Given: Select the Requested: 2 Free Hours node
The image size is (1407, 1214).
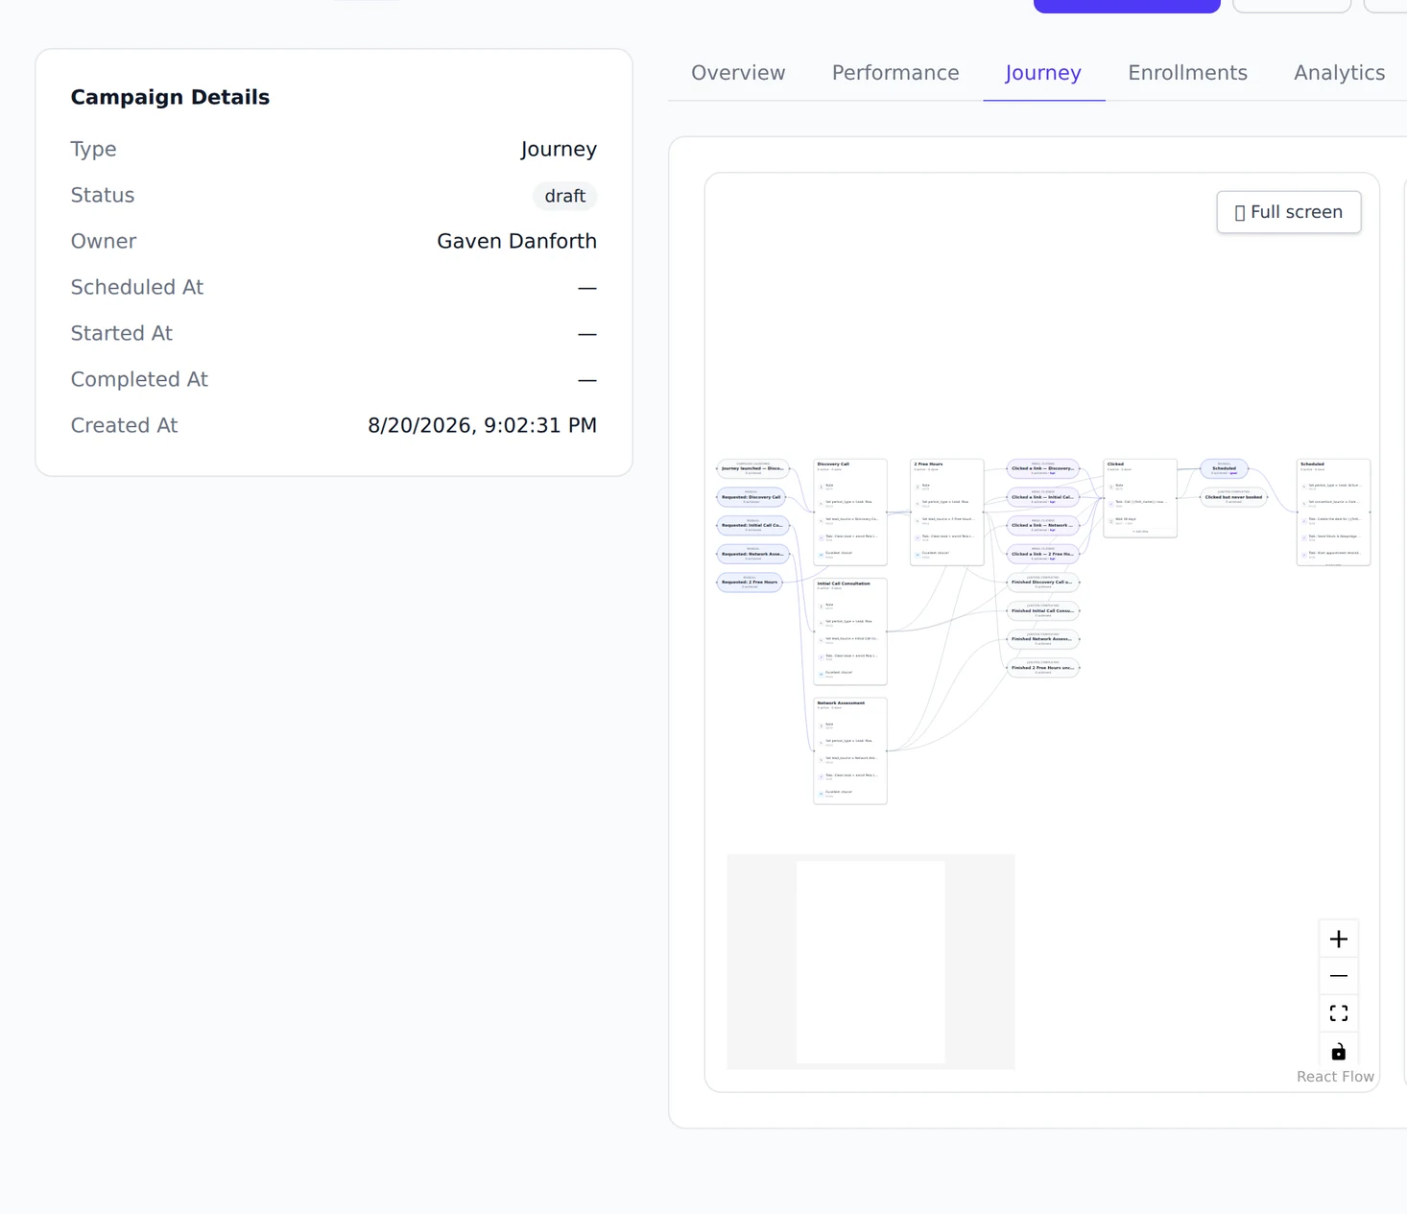Looking at the screenshot, I should [750, 582].
